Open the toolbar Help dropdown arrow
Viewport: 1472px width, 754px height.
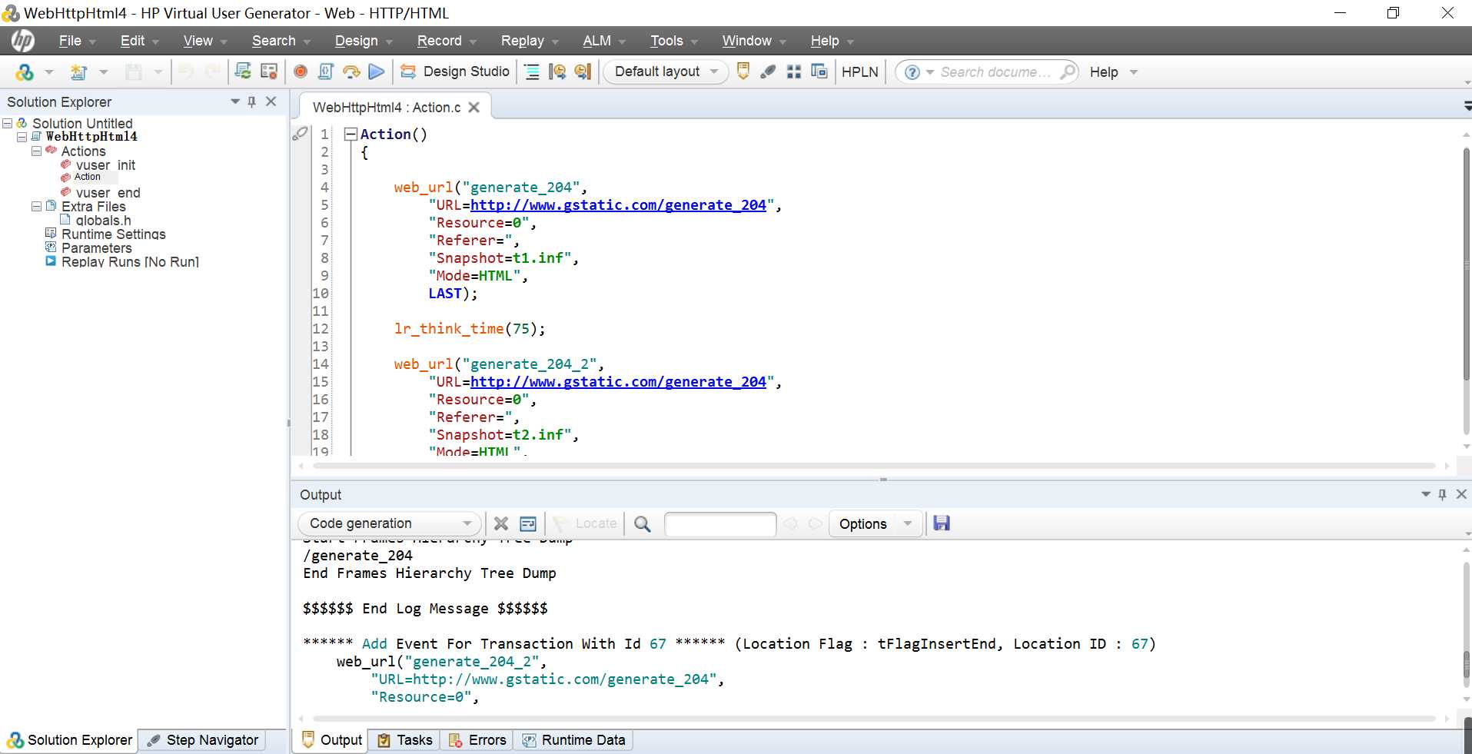[1134, 72]
